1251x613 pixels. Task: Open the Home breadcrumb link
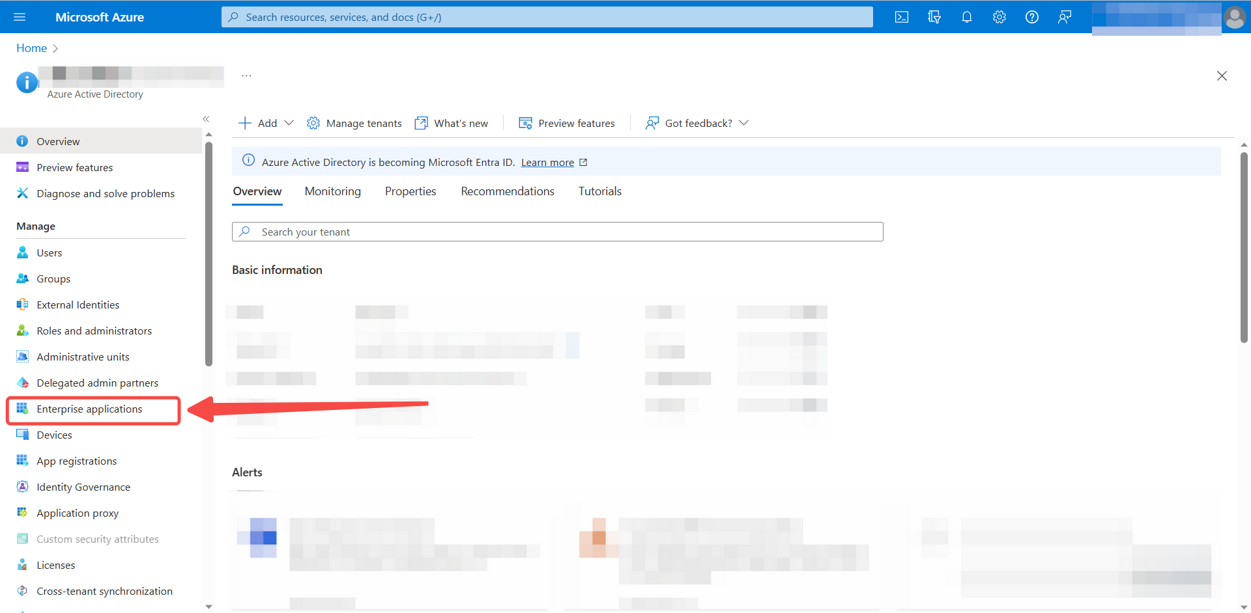click(31, 48)
